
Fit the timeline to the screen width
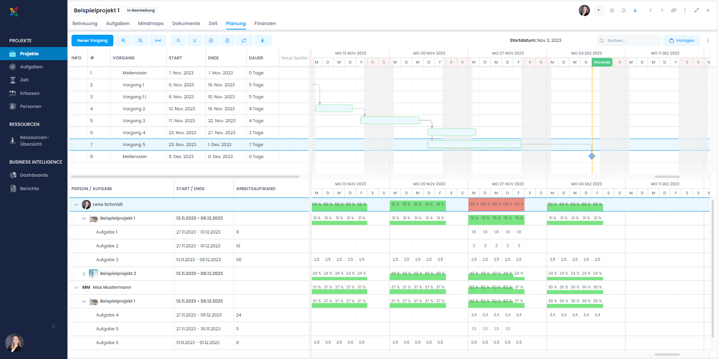point(158,40)
